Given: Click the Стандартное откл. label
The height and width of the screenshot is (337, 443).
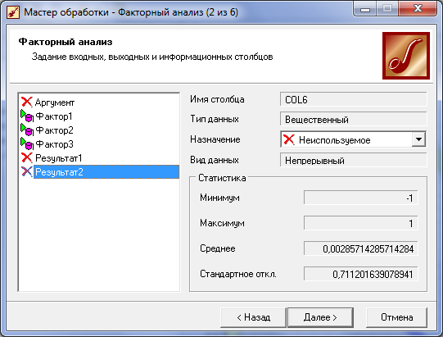Looking at the screenshot, I should (238, 274).
